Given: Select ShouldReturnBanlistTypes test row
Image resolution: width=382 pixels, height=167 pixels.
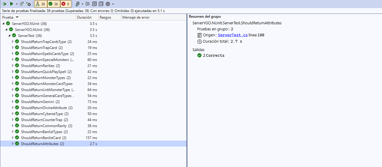Looking at the screenshot, I should pos(93,132).
